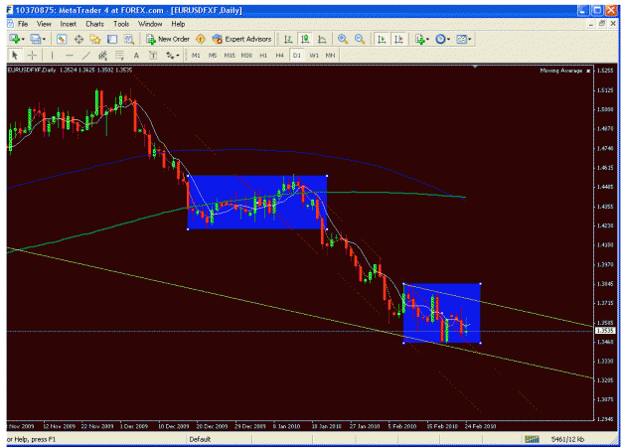Click the connection bars icon in status bar

pyautogui.click(x=532, y=439)
